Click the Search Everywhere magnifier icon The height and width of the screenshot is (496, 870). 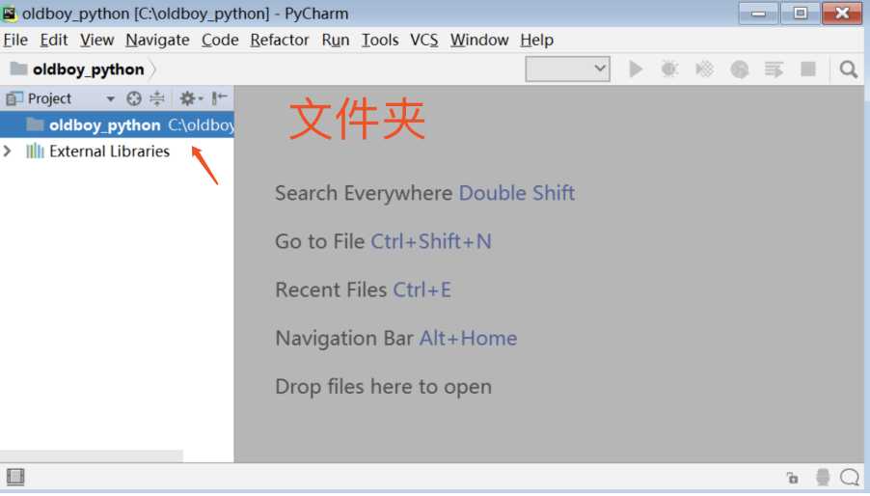click(x=849, y=69)
